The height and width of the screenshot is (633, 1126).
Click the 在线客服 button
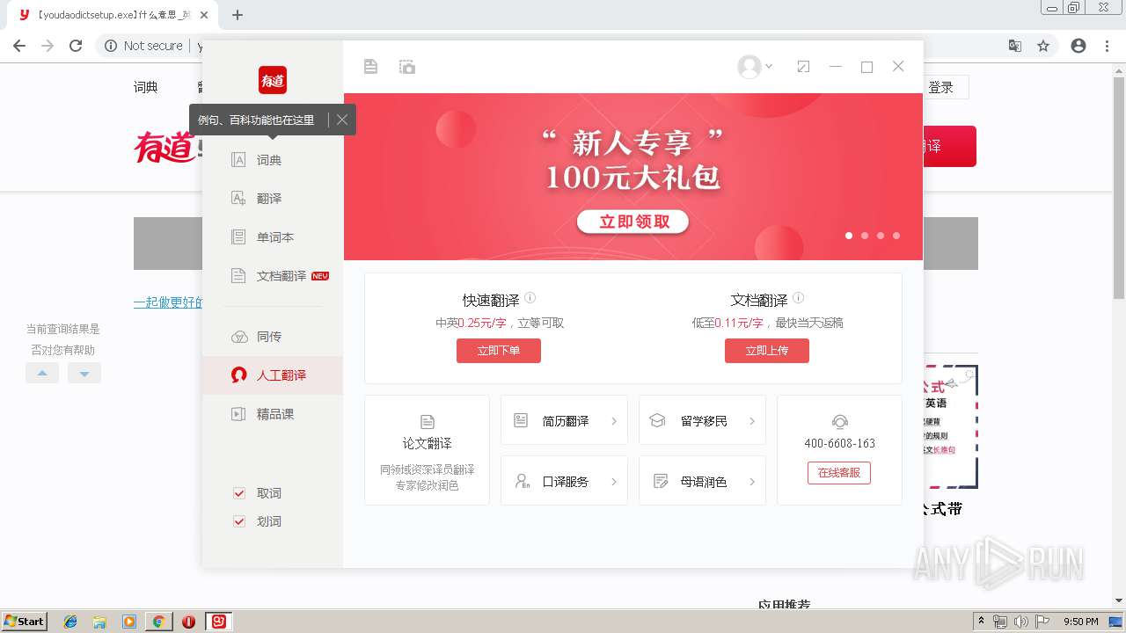tap(839, 473)
